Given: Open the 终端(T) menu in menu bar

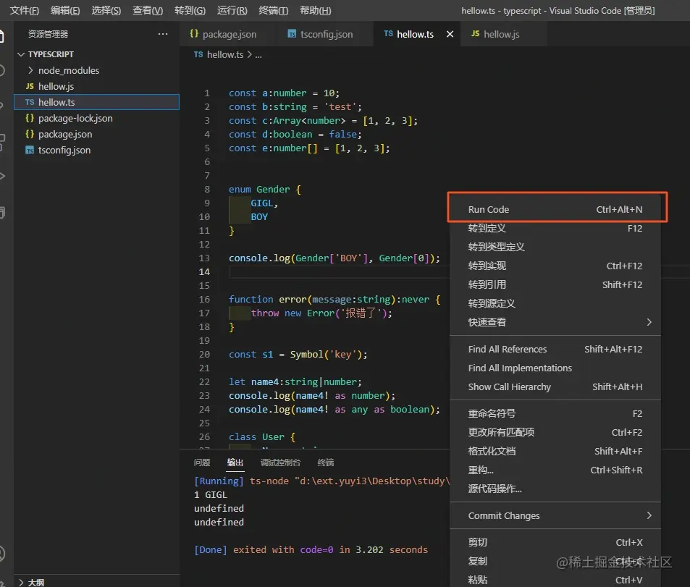Looking at the screenshot, I should (x=273, y=11).
